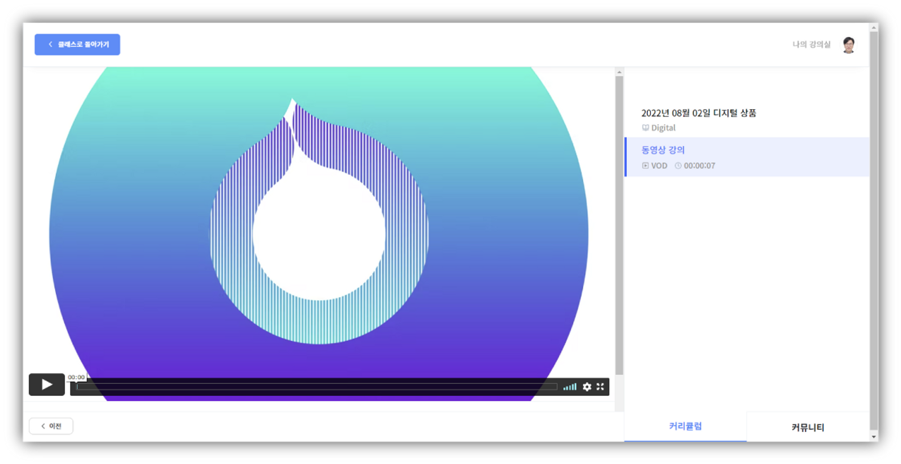Click the video thumbnail drop logo
The width and height of the screenshot is (901, 464).
coord(319,222)
